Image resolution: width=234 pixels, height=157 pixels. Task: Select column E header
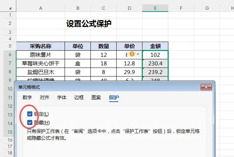(155, 8)
